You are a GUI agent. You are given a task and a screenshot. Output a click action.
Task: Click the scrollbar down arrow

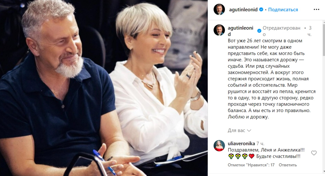324,171
